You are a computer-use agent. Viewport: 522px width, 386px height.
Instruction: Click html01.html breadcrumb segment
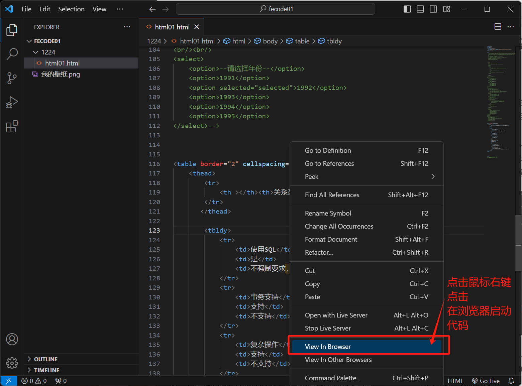(x=193, y=41)
